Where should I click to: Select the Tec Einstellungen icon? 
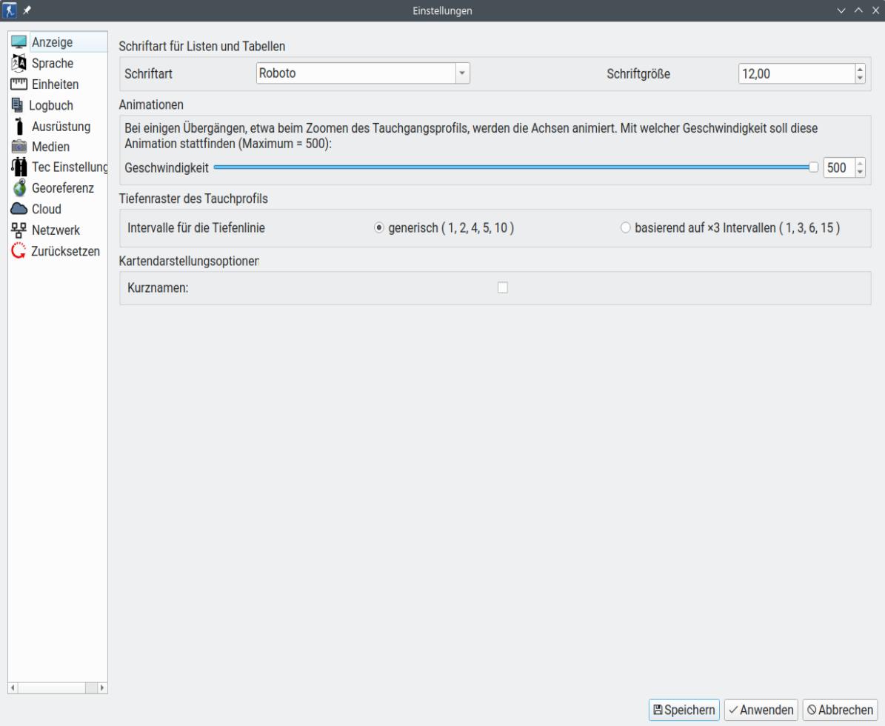click(x=19, y=167)
